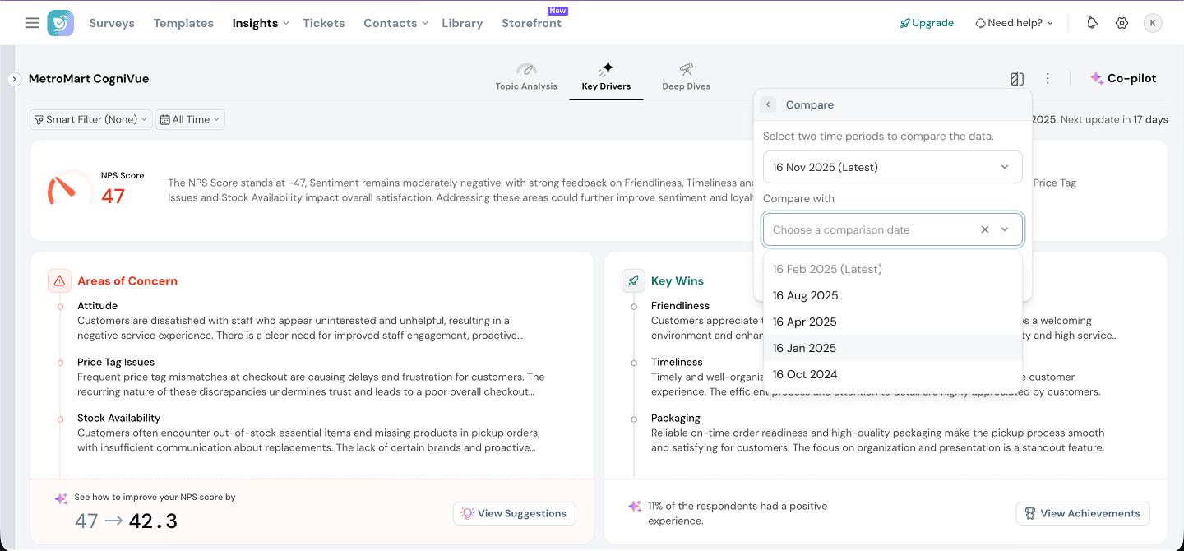The height and width of the screenshot is (551, 1184).
Task: Go back from the Compare panel
Action: (768, 104)
